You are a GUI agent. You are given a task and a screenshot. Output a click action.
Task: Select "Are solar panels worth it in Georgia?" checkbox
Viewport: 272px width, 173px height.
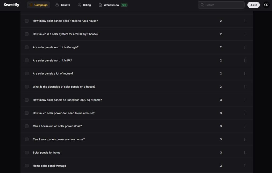27,47
